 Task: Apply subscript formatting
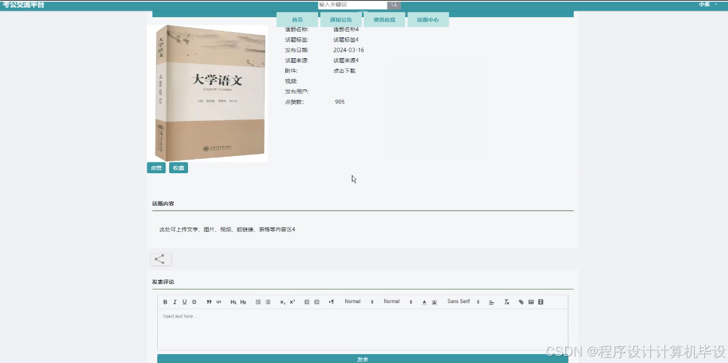[283, 302]
